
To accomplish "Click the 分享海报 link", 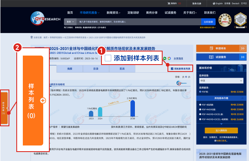I will coord(178,58).
